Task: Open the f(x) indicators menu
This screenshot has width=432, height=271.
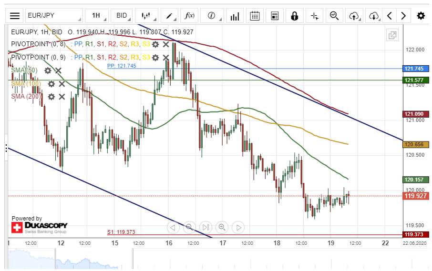Action: tap(189, 16)
